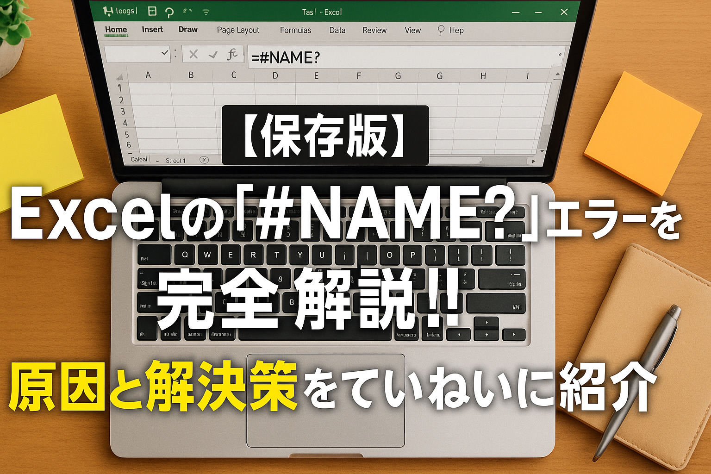Image resolution: width=711 pixels, height=474 pixels.
Task: Switch to the Insert ribbon tab
Action: [152, 30]
